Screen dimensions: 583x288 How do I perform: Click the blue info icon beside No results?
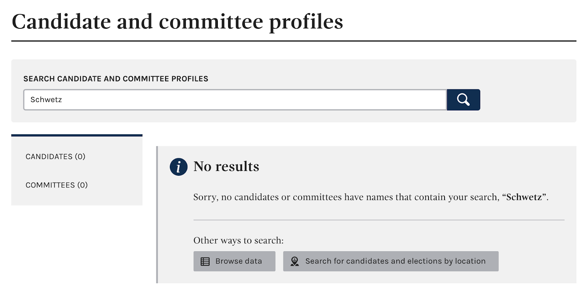[179, 167]
